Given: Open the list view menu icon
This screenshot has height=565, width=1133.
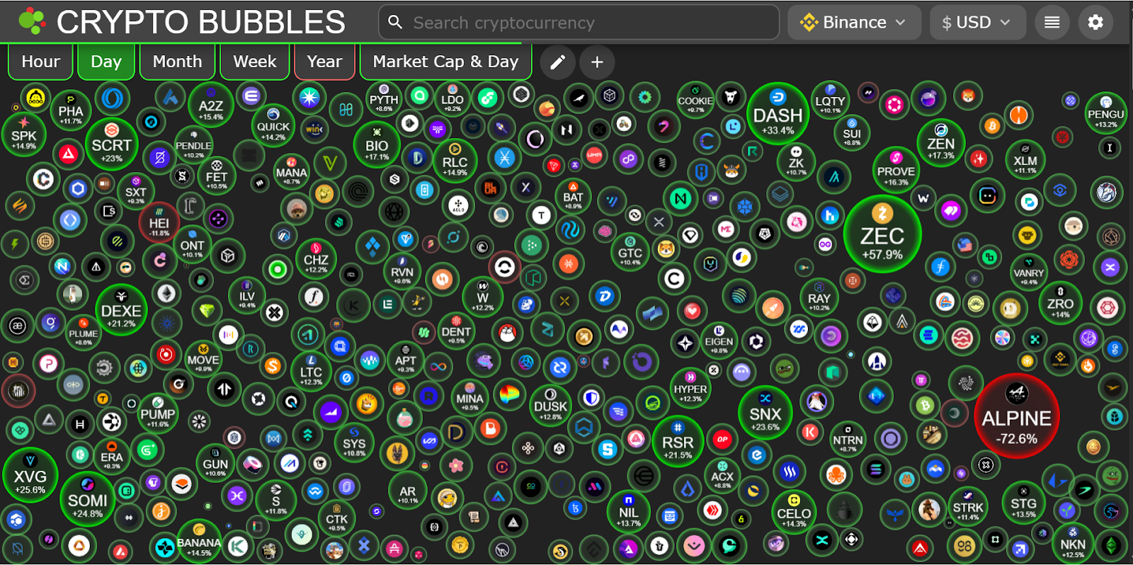Looking at the screenshot, I should [1052, 23].
